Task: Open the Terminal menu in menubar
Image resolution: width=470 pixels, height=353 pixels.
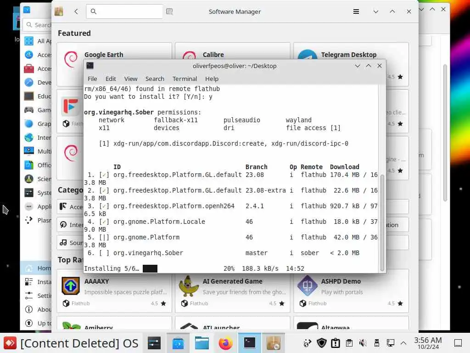Action: pyautogui.click(x=185, y=79)
